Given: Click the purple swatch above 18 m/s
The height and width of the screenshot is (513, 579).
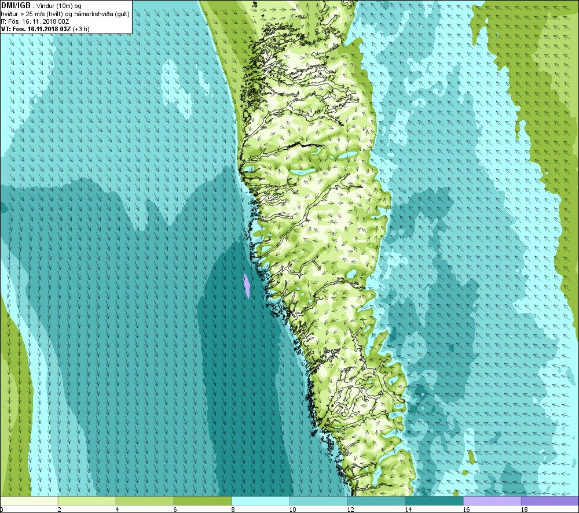Looking at the screenshot, I should point(550,501).
